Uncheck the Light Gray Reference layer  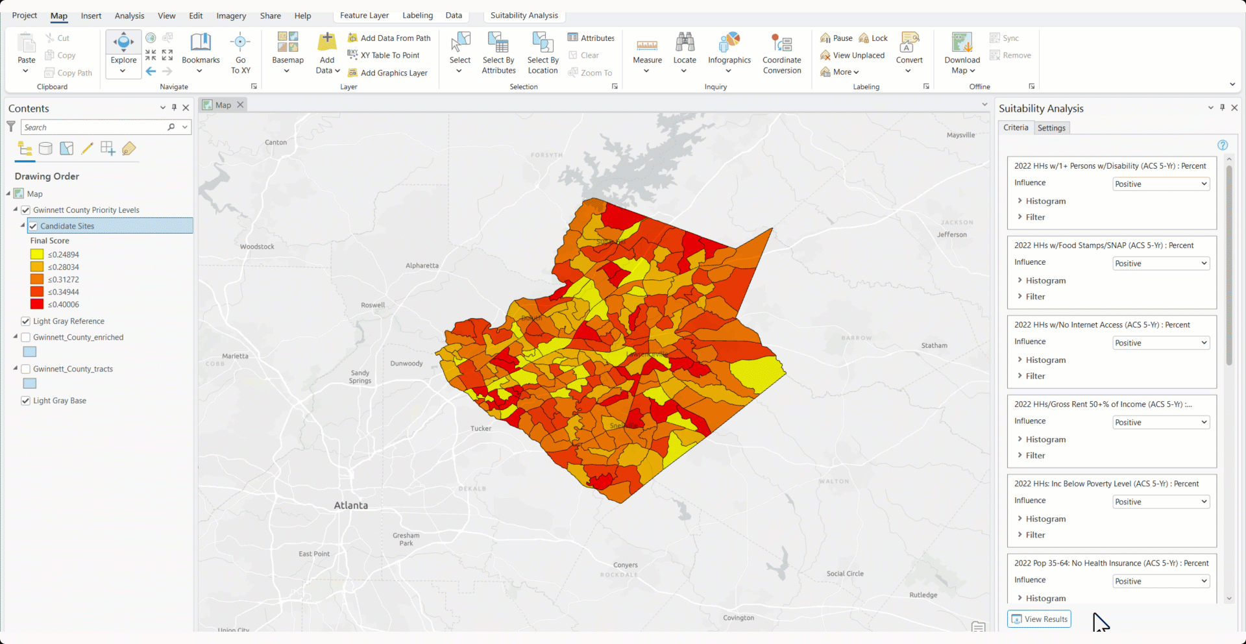25,321
